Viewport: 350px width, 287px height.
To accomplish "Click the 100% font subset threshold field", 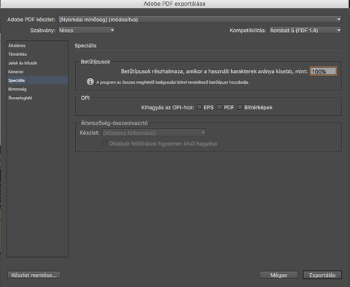I will 323,71.
